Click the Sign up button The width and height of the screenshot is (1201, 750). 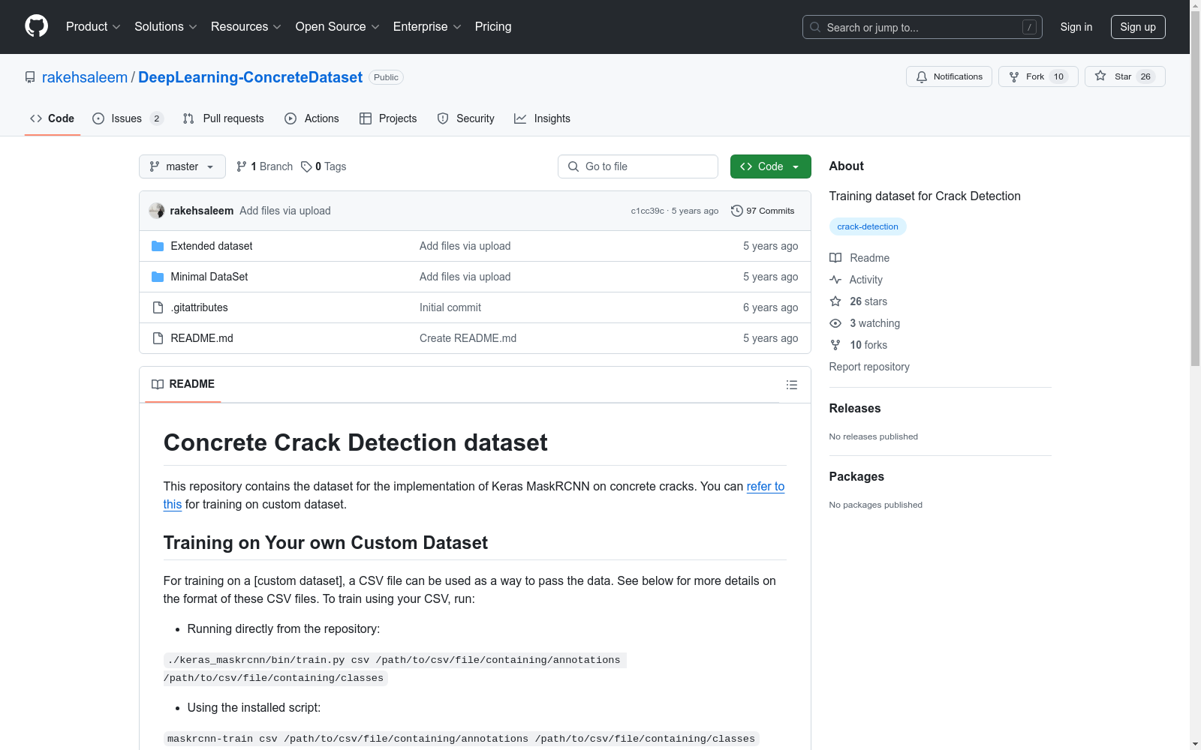click(x=1138, y=27)
